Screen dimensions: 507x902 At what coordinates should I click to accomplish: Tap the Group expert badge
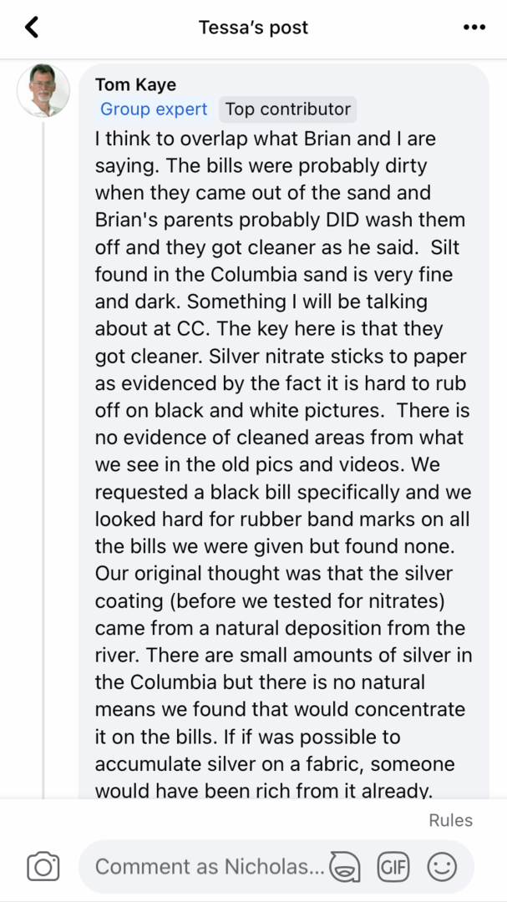click(154, 109)
